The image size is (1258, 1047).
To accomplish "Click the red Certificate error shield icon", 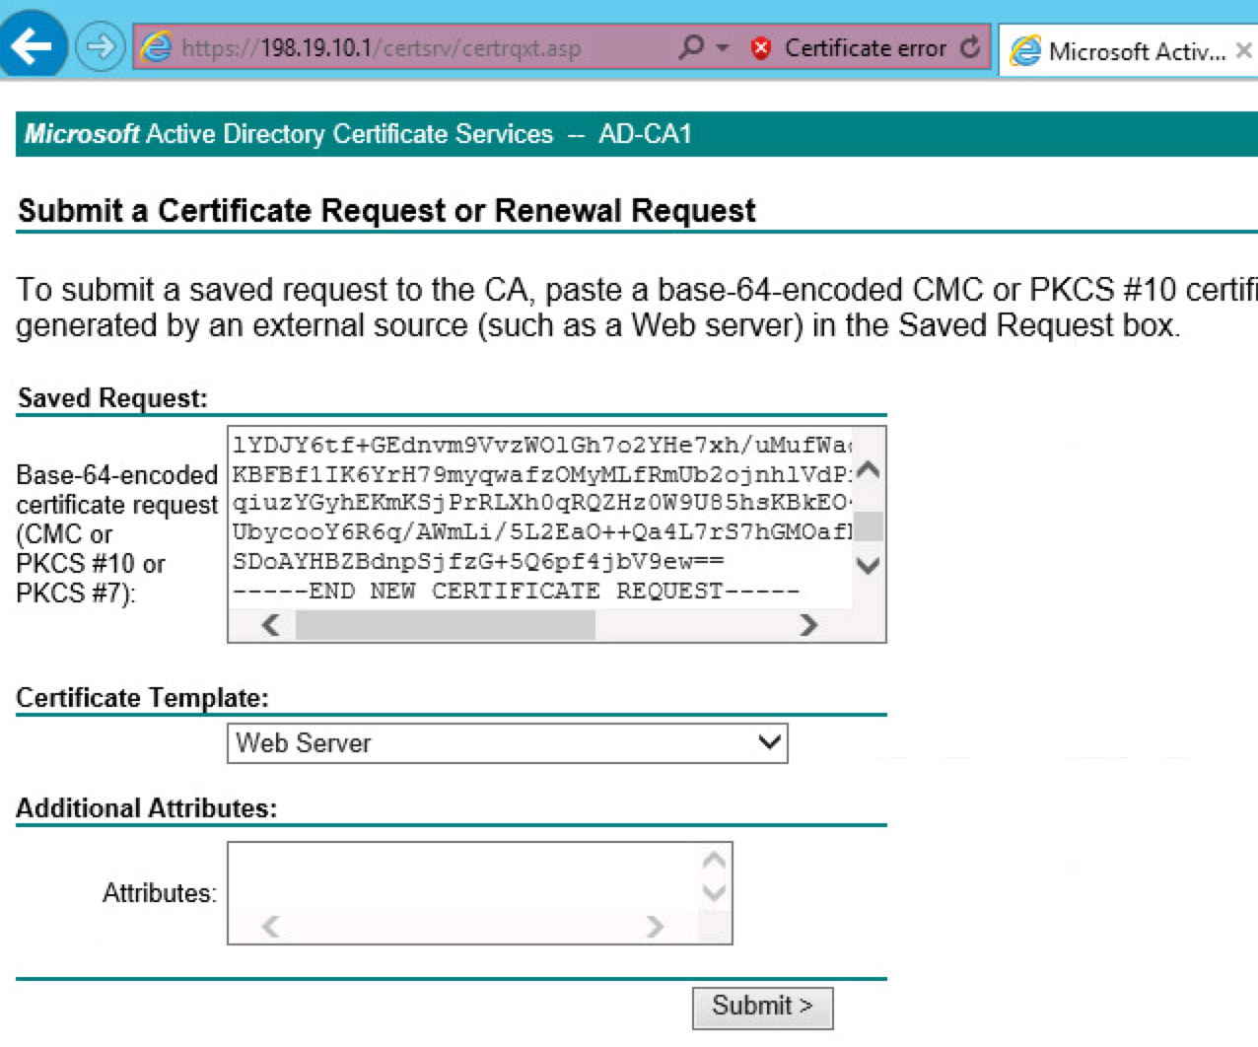I will tap(760, 48).
